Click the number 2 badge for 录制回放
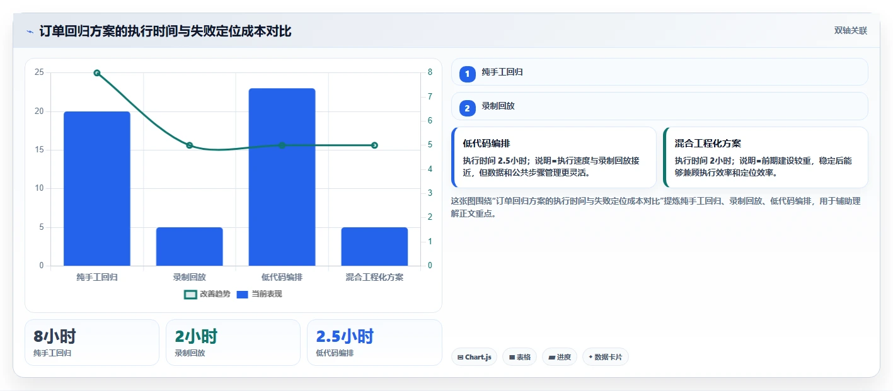893x391 pixels. pos(467,108)
